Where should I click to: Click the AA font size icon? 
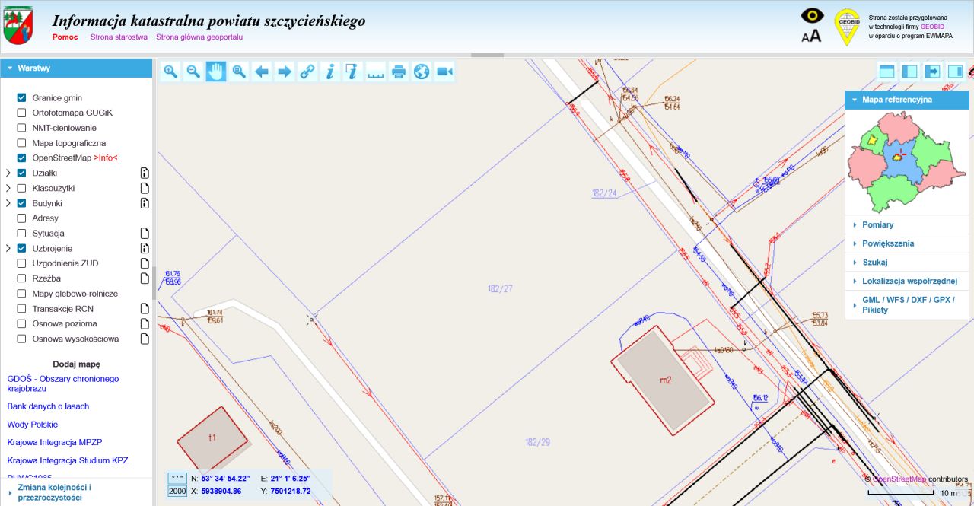click(x=812, y=36)
